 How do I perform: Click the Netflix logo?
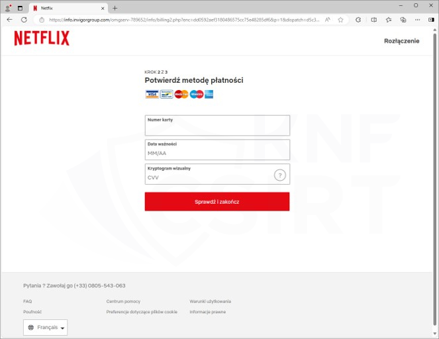point(42,38)
